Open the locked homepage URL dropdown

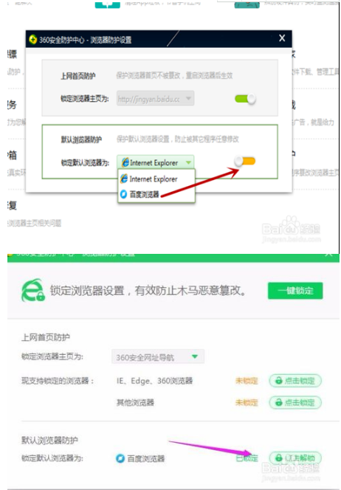coord(155,98)
